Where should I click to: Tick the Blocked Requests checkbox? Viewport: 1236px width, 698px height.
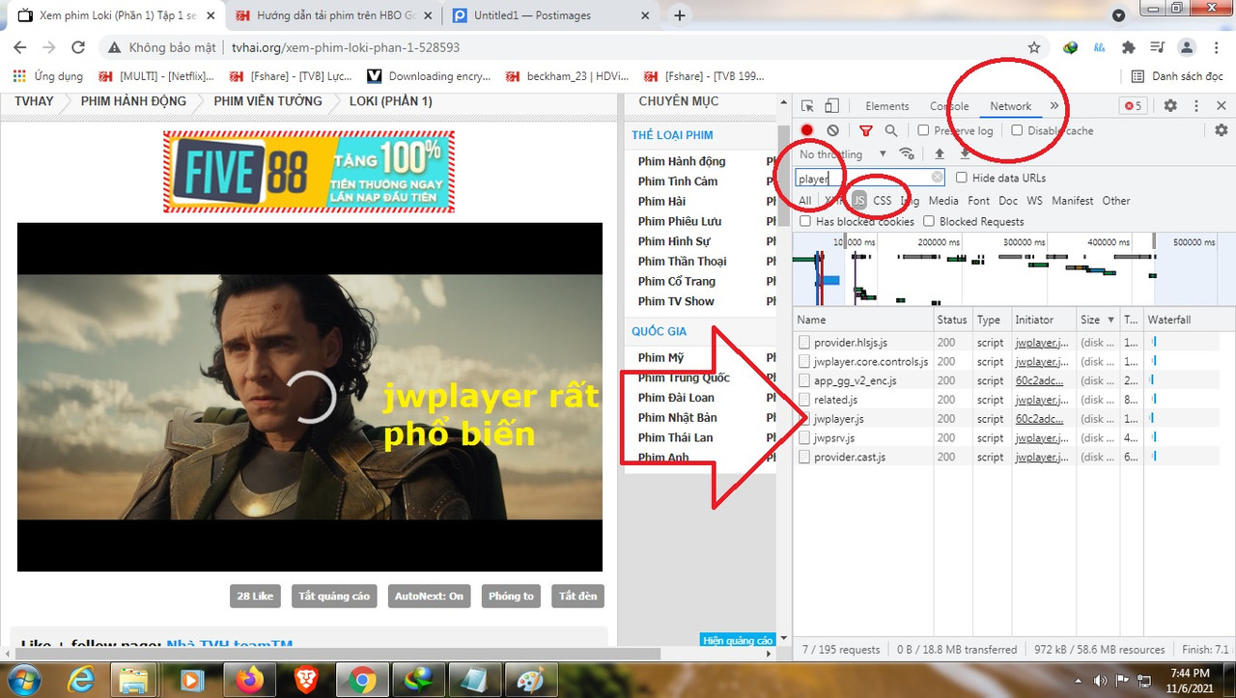(x=929, y=221)
